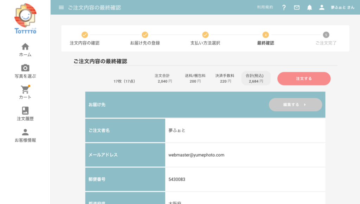Click the 夢ふぉと さん username
Viewport: 360px width, 204px height.
point(342,8)
